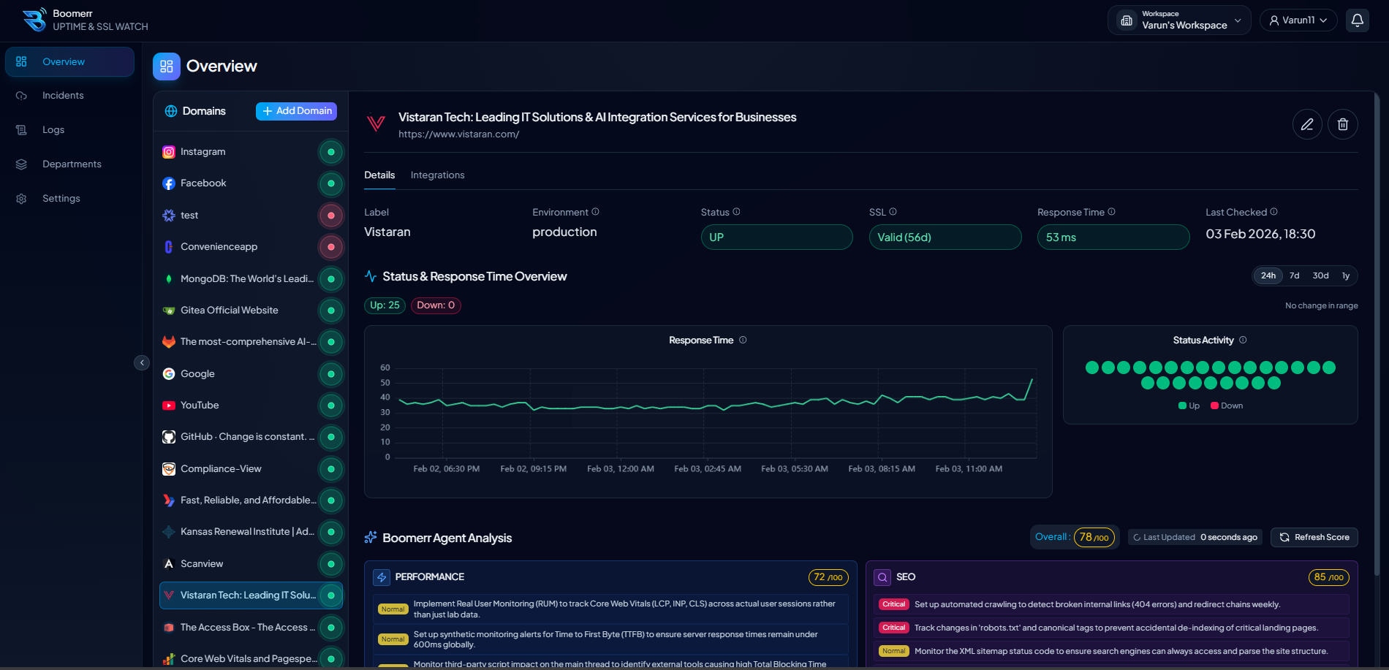The height and width of the screenshot is (670, 1389).
Task: Select the Details tab
Action: coord(379,175)
